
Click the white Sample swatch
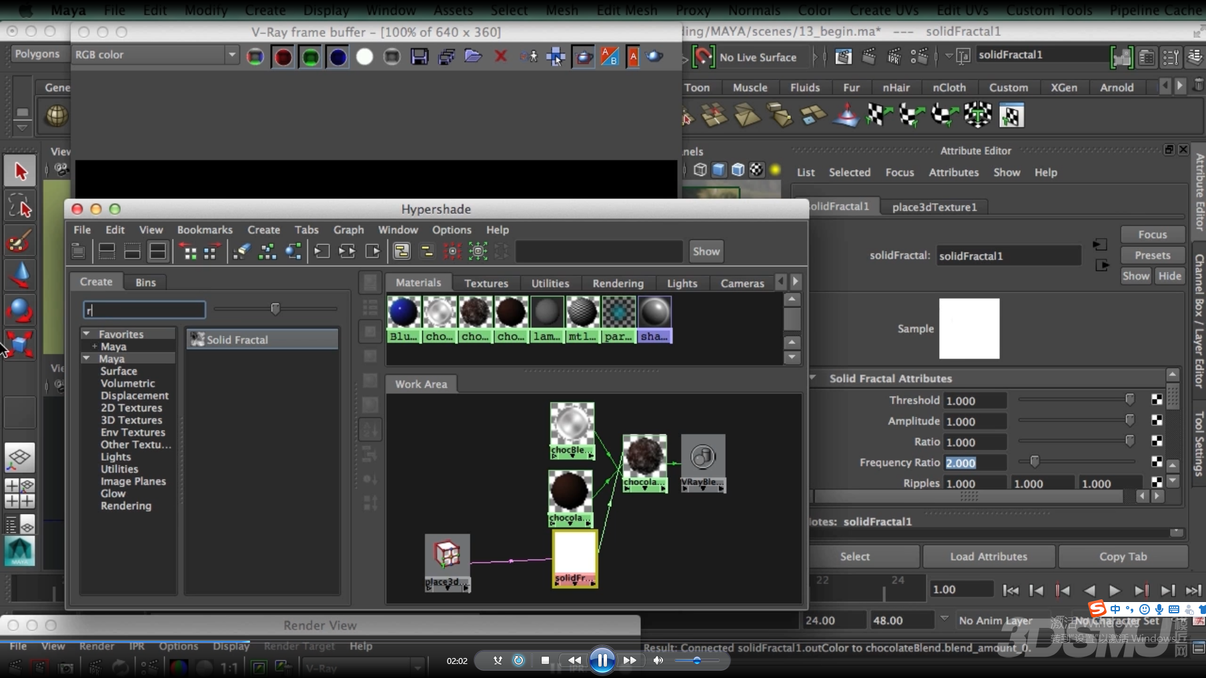click(969, 328)
